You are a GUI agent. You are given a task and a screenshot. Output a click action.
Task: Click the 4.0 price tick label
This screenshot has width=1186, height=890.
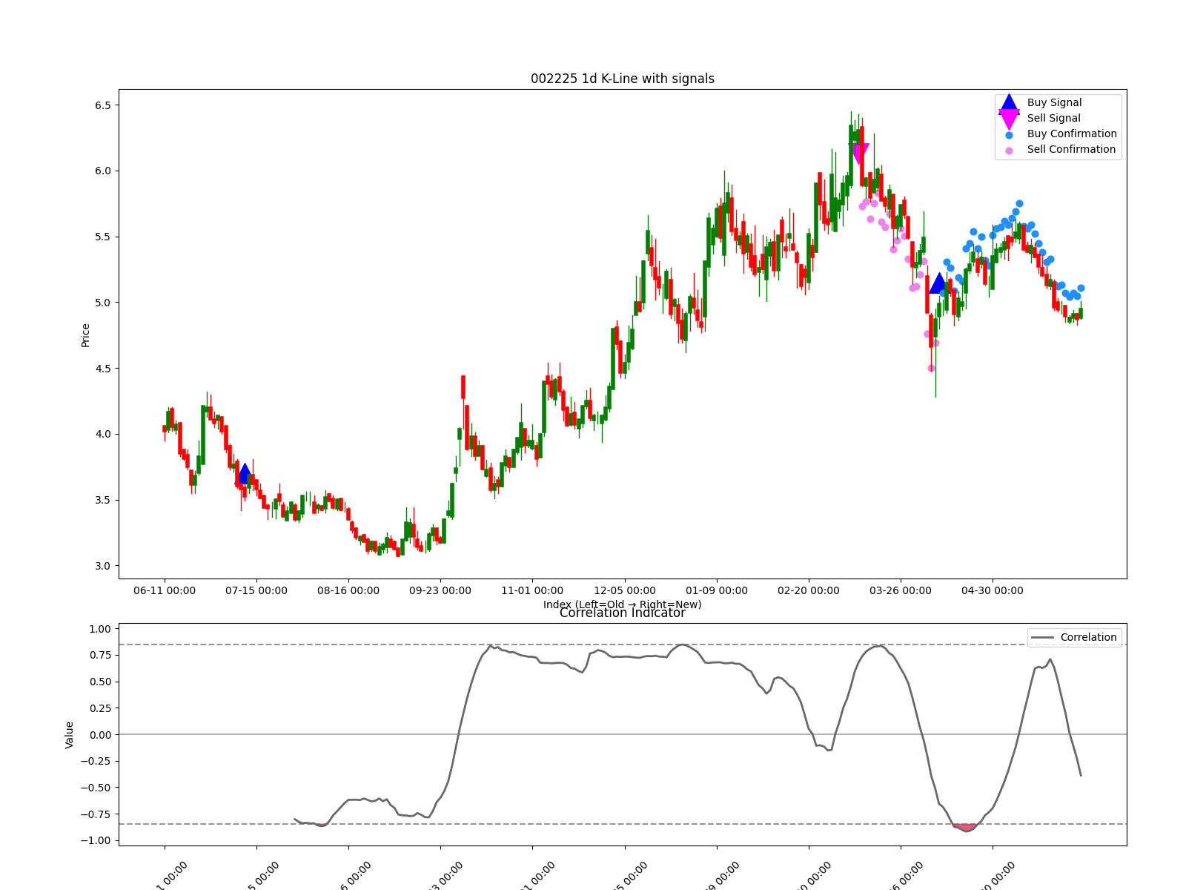point(102,435)
